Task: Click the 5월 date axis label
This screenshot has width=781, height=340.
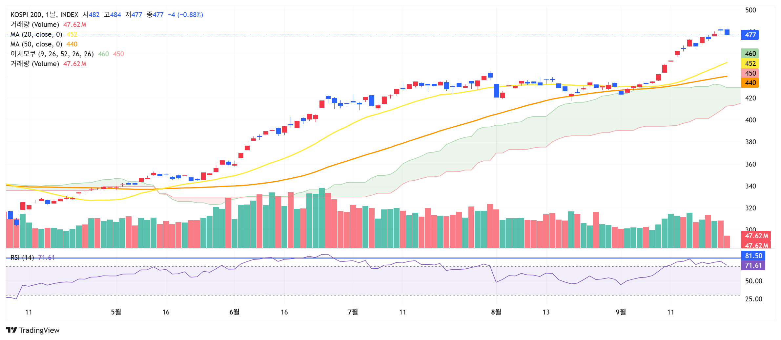Action: (116, 312)
